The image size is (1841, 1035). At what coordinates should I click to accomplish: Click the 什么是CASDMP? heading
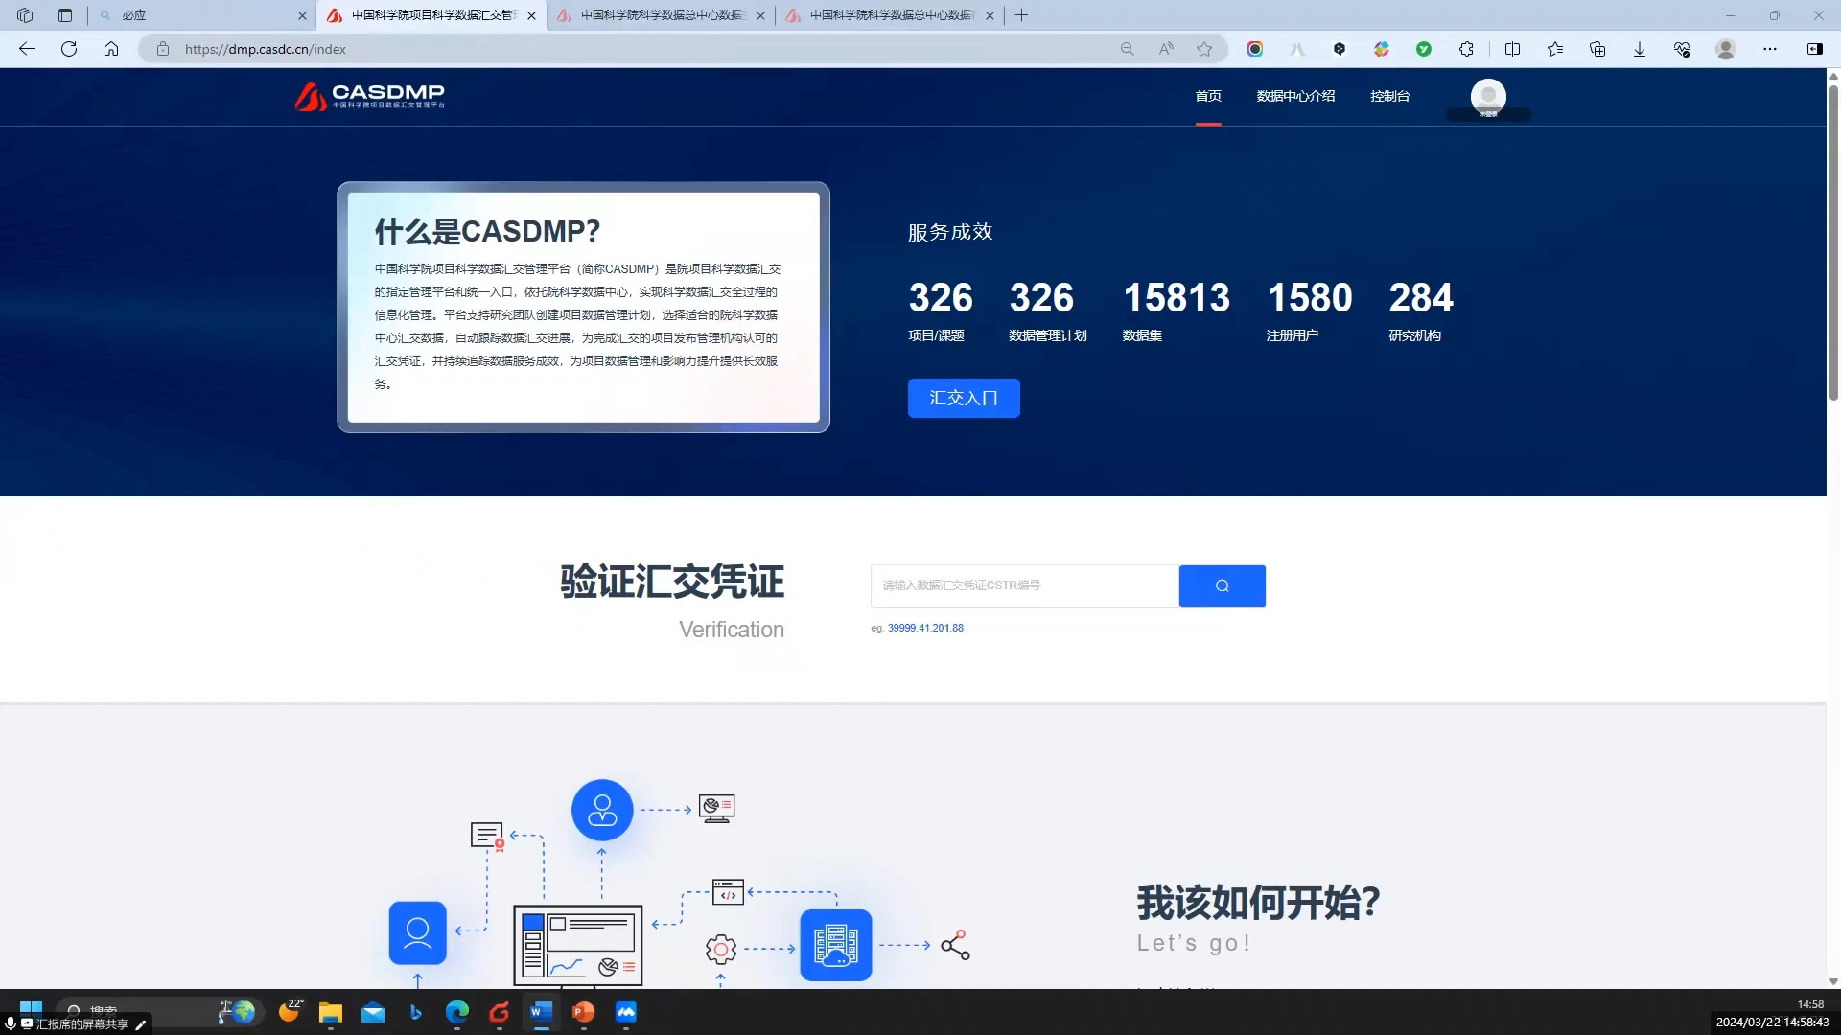tap(487, 231)
